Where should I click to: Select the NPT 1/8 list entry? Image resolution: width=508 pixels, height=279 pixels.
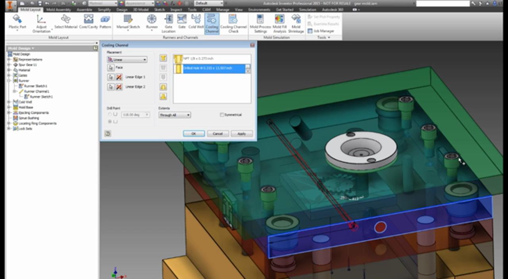click(212, 59)
